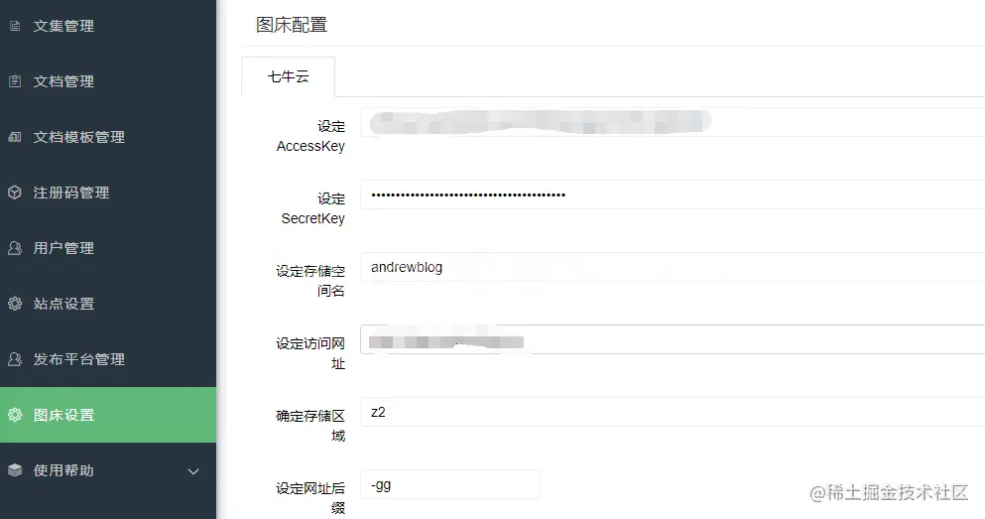Click the 文档管理 clipboard icon
Image resolution: width=985 pixels, height=519 pixels.
coord(15,81)
